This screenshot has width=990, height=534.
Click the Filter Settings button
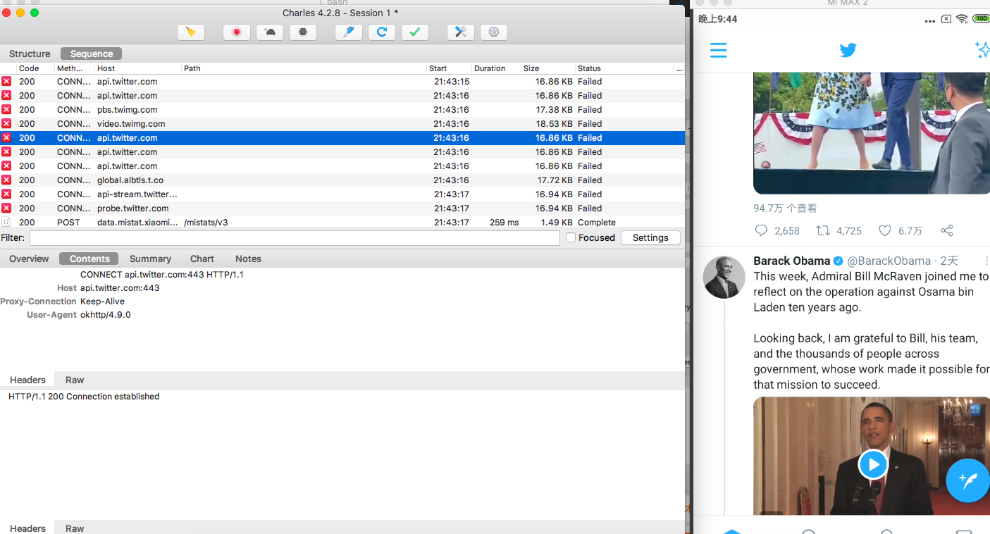point(650,237)
